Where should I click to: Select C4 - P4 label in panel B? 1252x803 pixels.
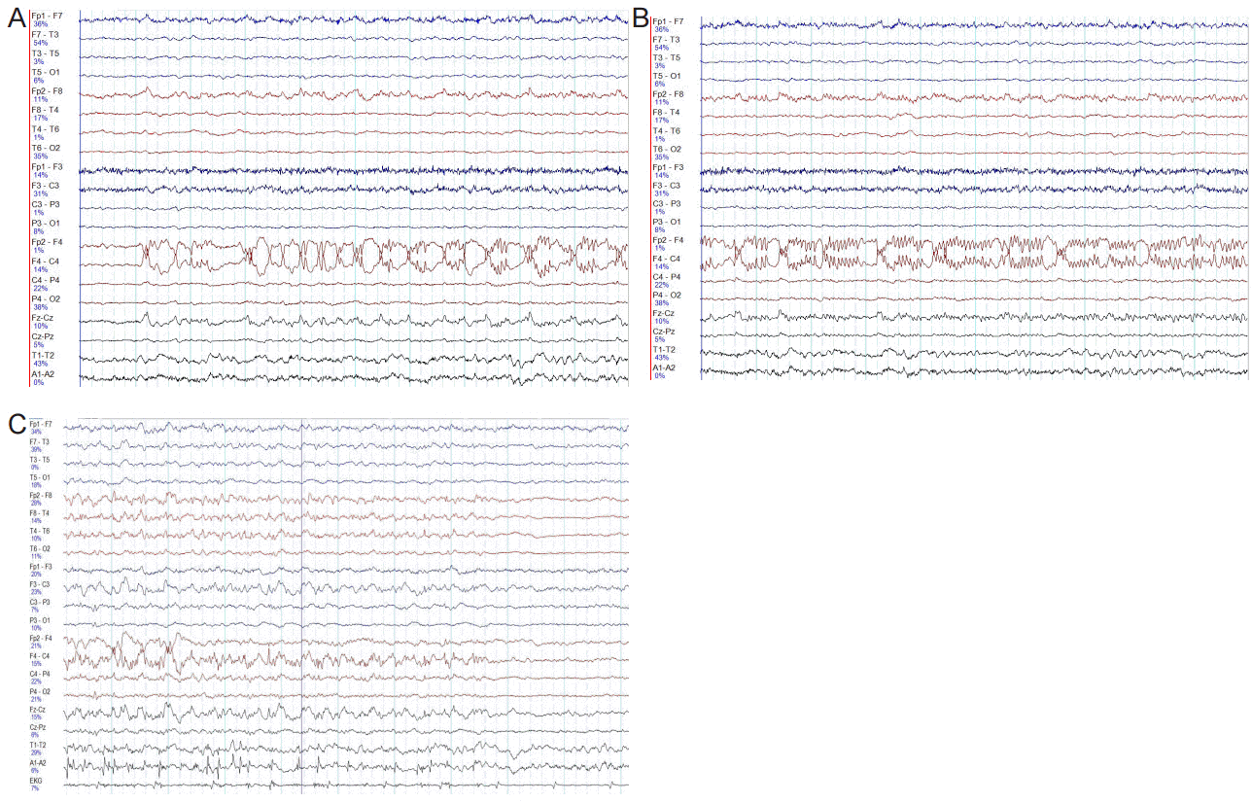click(667, 277)
